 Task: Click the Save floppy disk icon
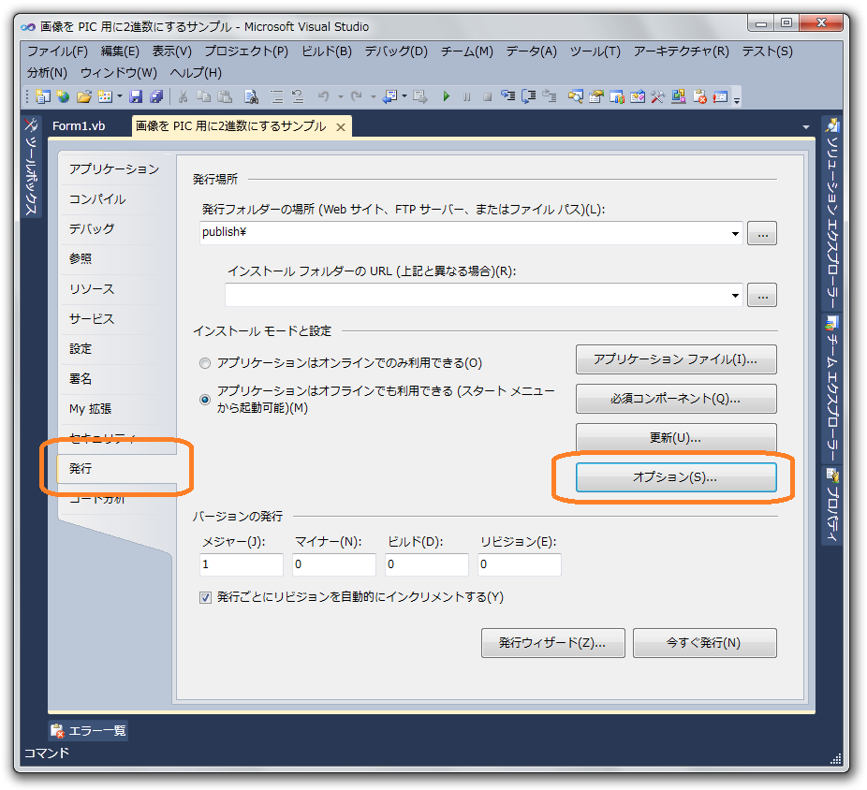pos(136,96)
